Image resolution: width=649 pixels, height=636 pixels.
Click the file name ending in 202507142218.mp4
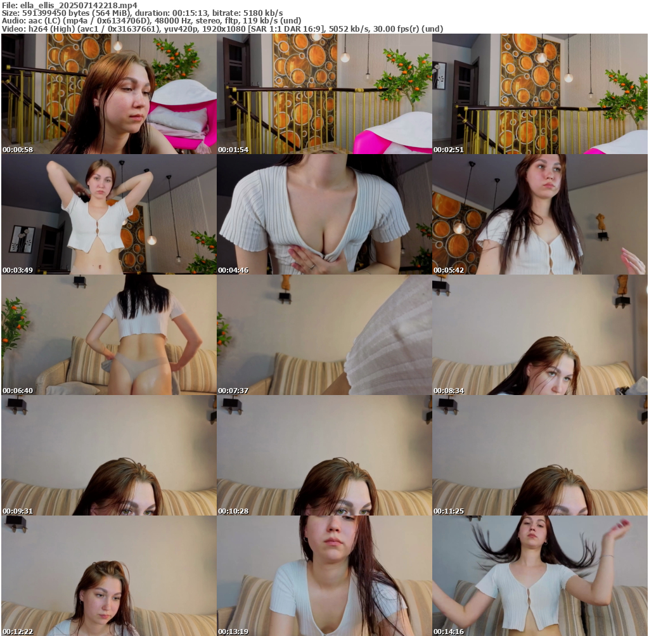pyautogui.click(x=79, y=5)
